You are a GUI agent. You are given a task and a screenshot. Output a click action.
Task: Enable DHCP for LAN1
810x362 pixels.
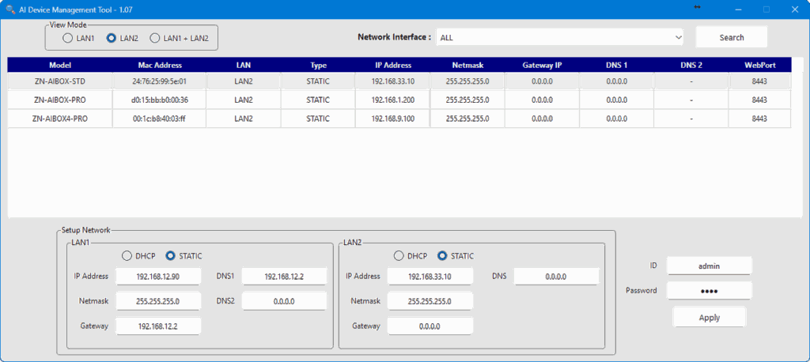click(x=127, y=256)
